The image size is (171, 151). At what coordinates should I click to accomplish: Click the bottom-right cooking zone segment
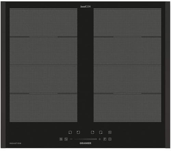tap(128, 108)
